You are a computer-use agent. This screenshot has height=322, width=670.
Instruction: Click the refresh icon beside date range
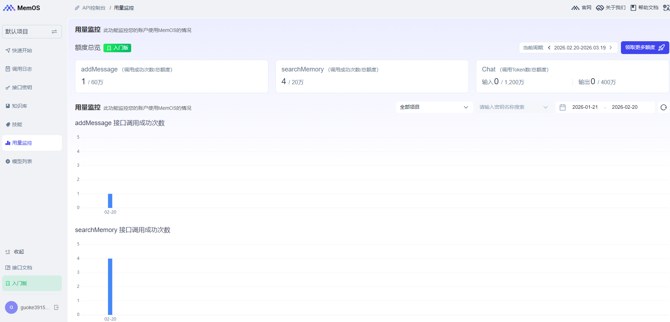click(663, 107)
